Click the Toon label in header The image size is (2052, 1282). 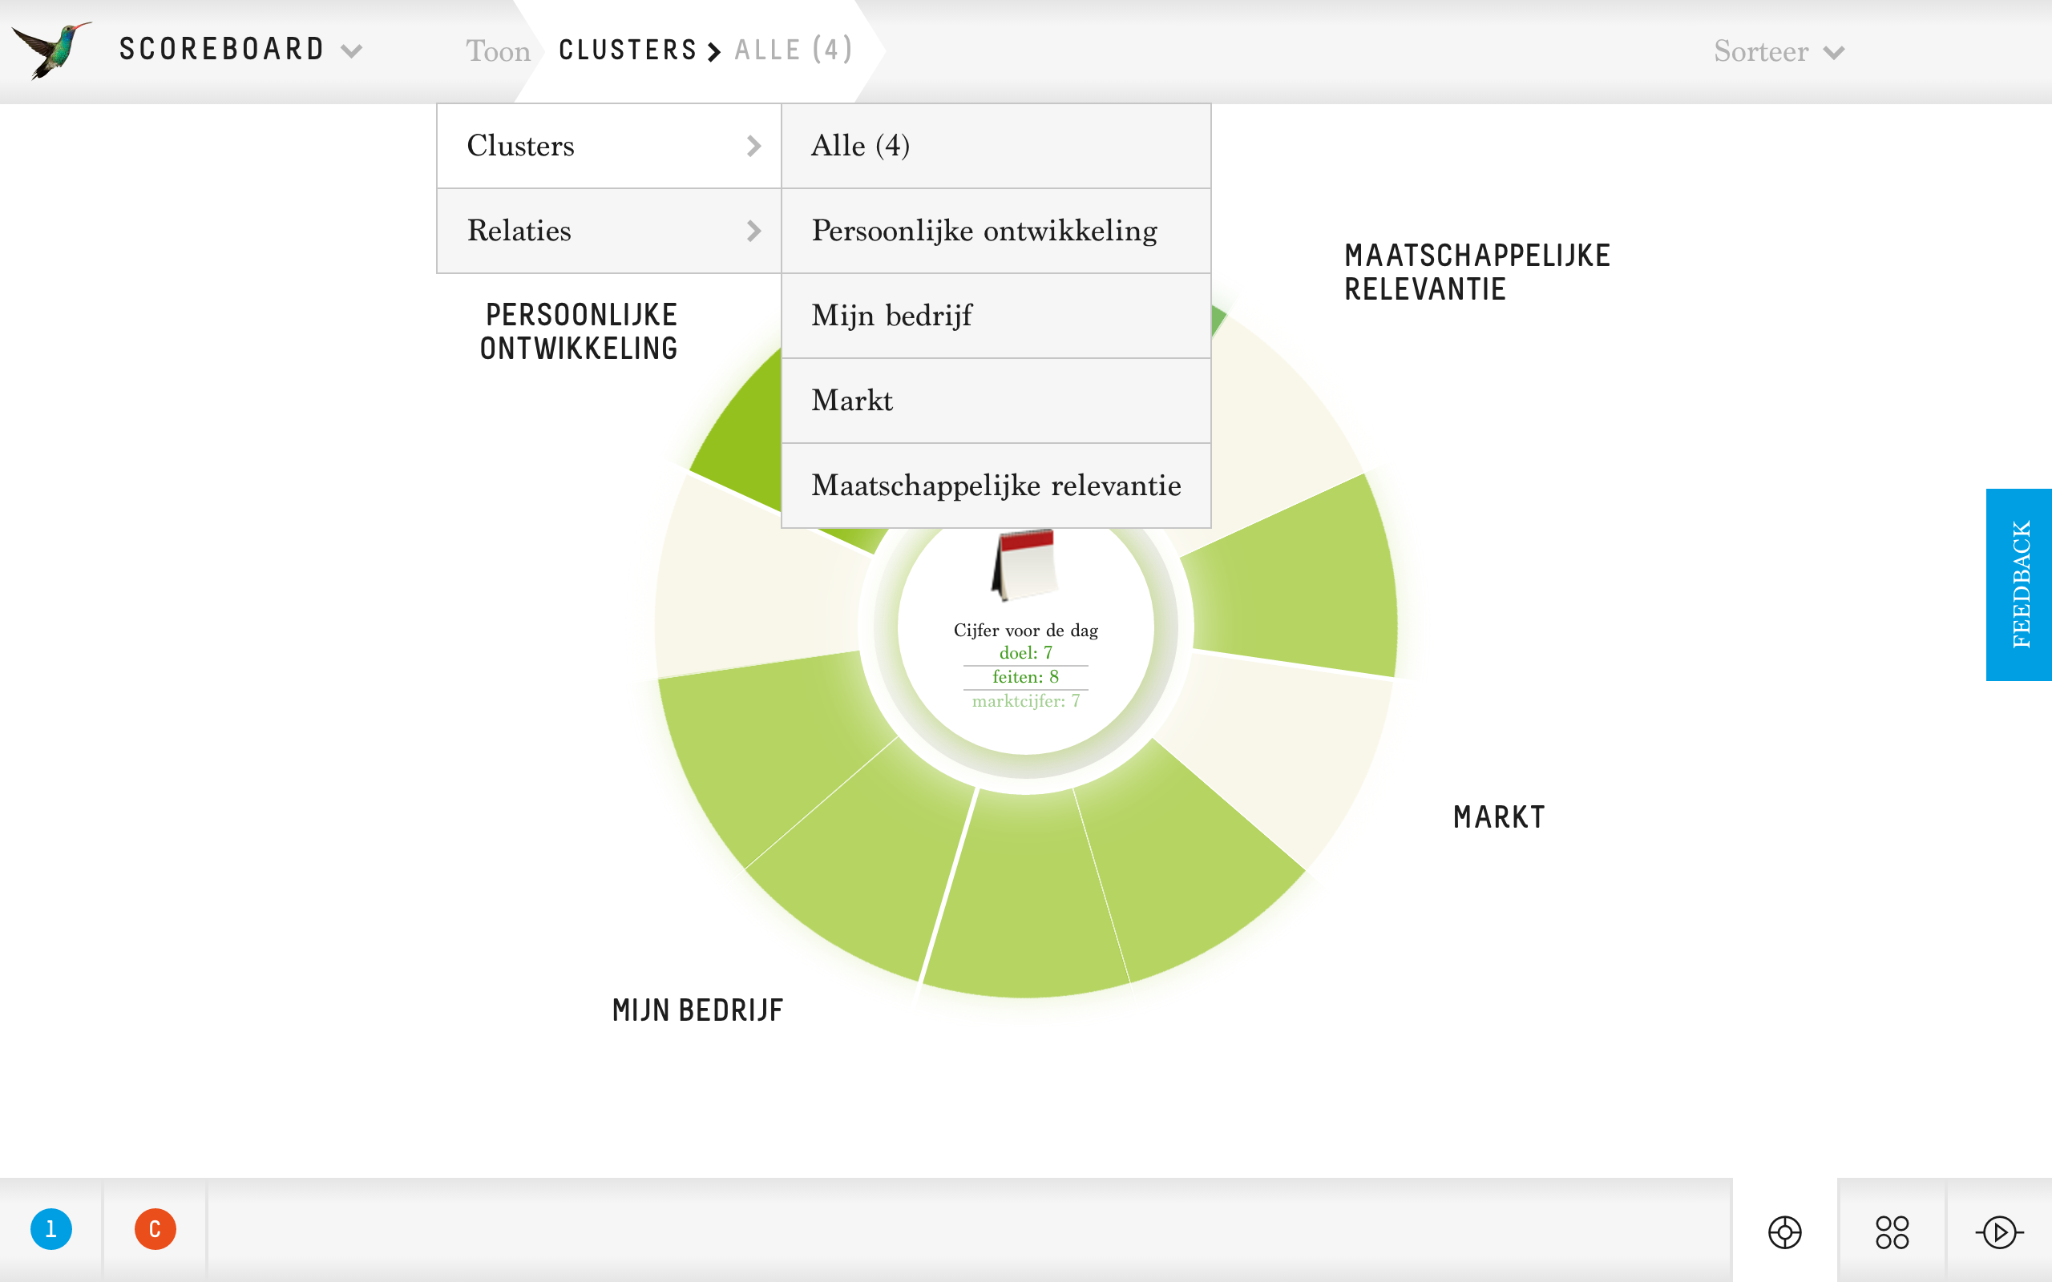(x=498, y=50)
